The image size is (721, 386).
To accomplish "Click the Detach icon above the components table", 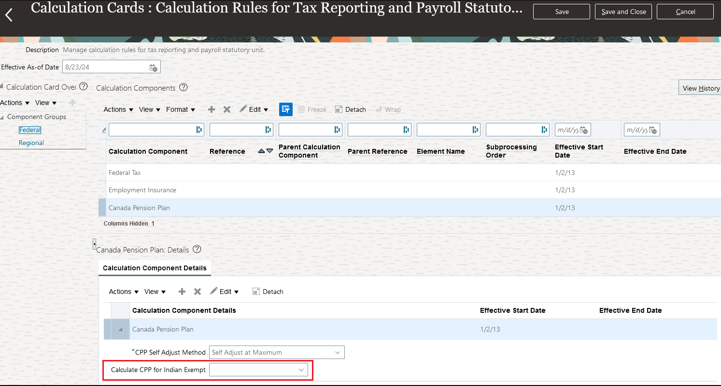I will tap(350, 109).
